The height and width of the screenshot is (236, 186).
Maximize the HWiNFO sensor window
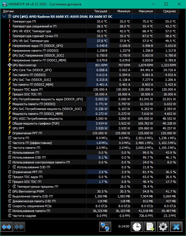tap(166, 4)
